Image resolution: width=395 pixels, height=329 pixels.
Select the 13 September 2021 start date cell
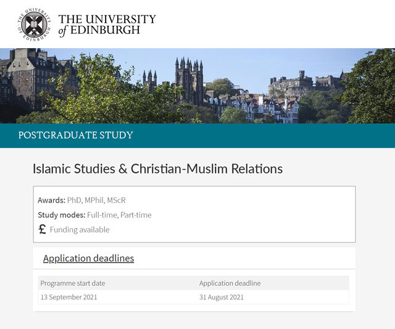69,297
